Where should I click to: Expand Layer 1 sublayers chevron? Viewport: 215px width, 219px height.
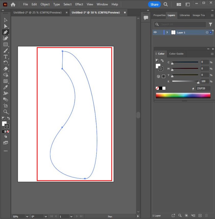(167, 32)
